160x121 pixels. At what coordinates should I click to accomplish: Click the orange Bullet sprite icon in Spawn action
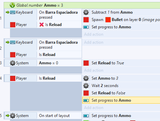[x=108, y=20]
